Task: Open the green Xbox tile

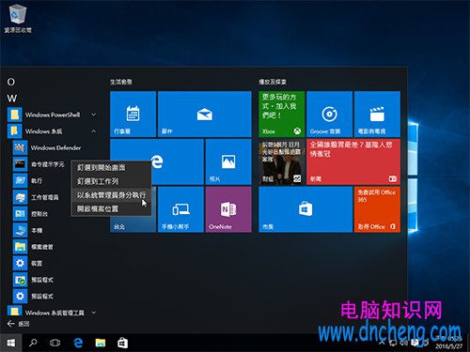Action: pos(281,115)
